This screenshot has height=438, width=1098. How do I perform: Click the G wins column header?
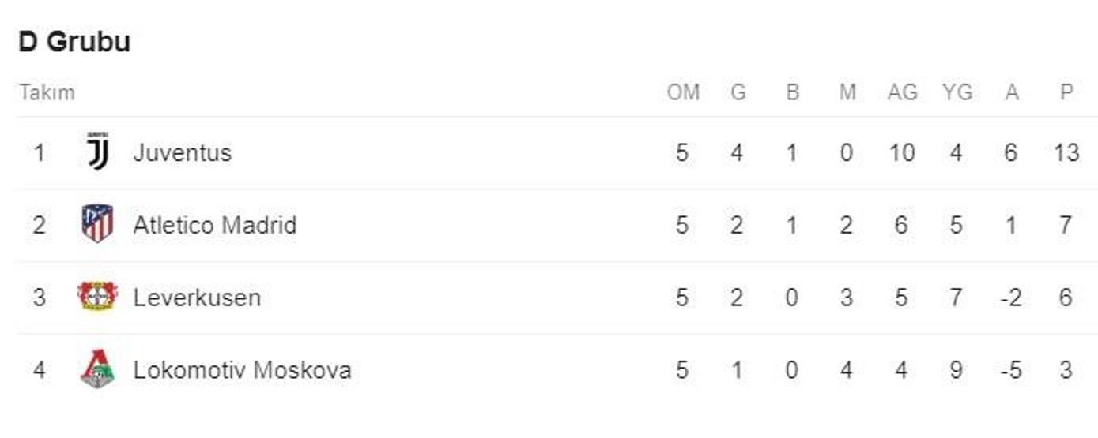pos(738,92)
